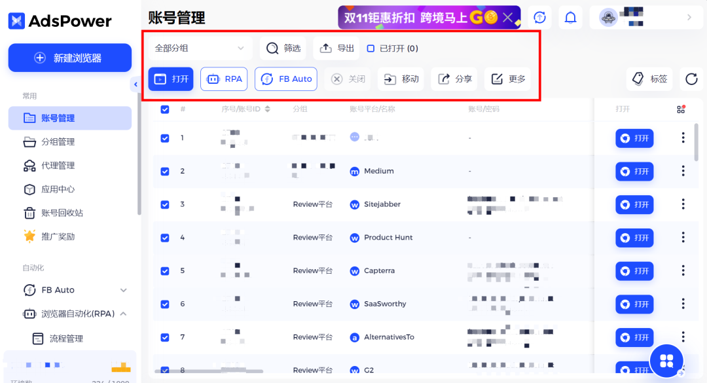Uncheck the Capterra row checkbox
The height and width of the screenshot is (383, 707).
[165, 270]
